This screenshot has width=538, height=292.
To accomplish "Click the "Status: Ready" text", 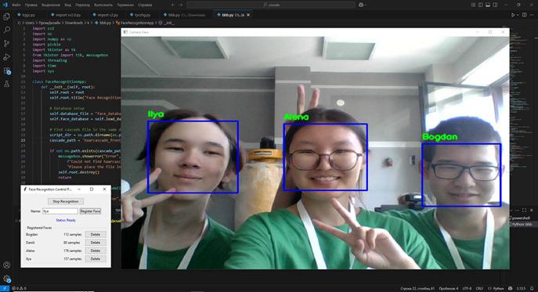I will pos(66,220).
